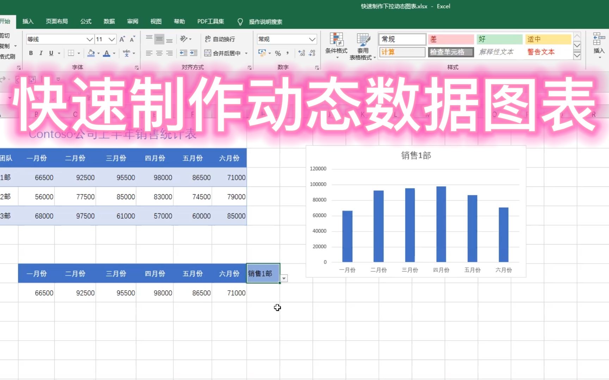Open the 页面布局 ribbon tab
This screenshot has height=380, width=609.
pos(57,21)
